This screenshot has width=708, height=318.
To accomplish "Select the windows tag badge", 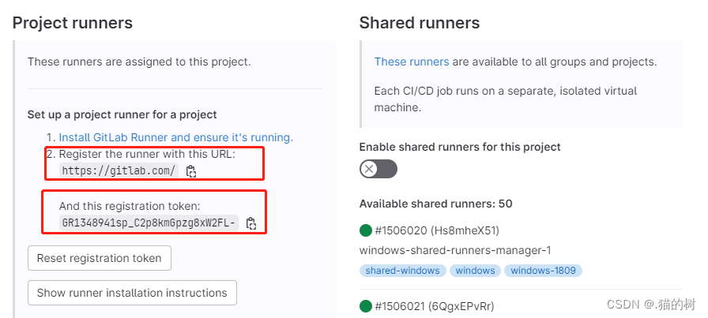I will coord(475,271).
